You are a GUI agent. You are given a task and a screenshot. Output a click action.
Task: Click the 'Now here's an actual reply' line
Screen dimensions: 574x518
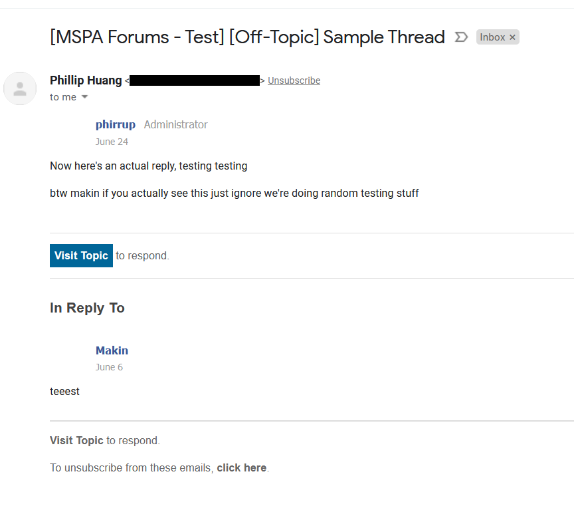148,166
